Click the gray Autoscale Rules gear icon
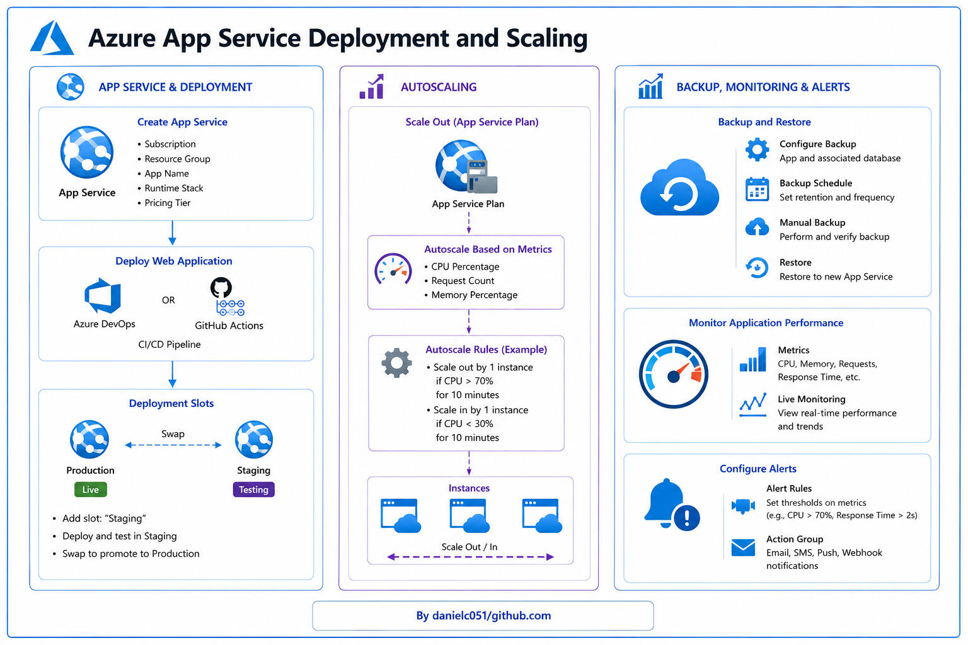The width and height of the screenshot is (968, 645). tap(396, 363)
